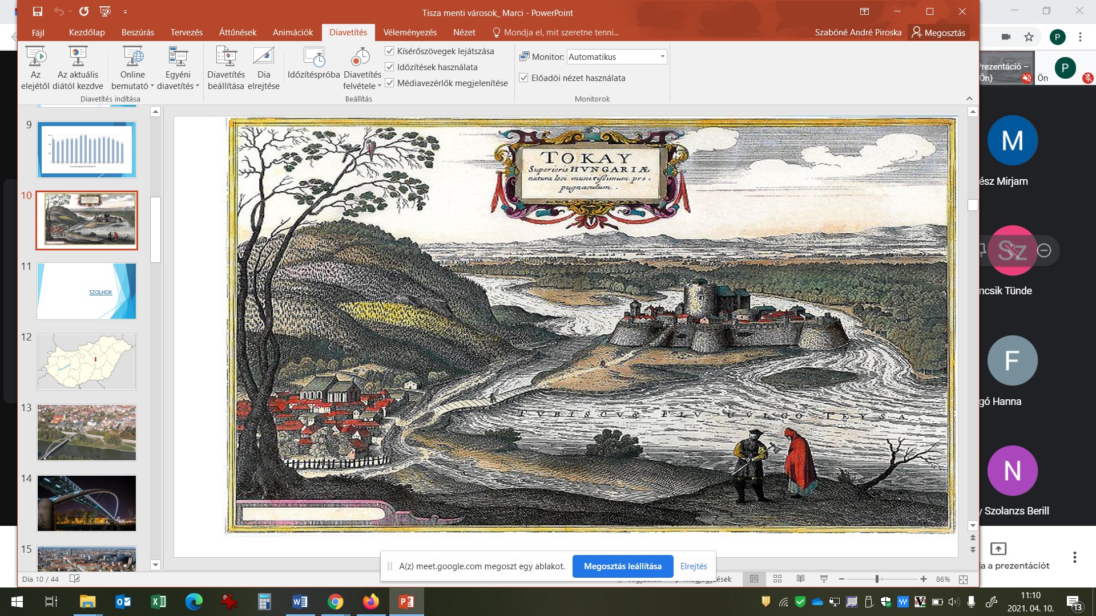Go to next slide with the double-down arrow
Viewport: 1096px width, 616px height.
click(973, 549)
